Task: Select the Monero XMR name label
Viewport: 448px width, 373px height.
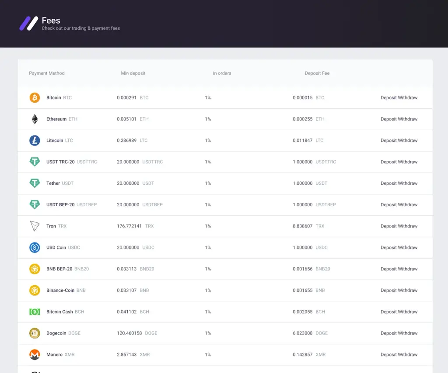Action: coord(60,355)
